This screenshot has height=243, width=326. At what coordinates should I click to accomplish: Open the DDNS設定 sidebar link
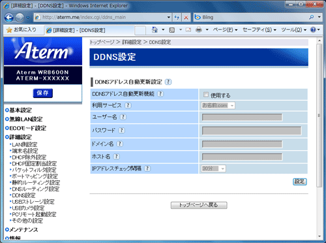pos(23,195)
